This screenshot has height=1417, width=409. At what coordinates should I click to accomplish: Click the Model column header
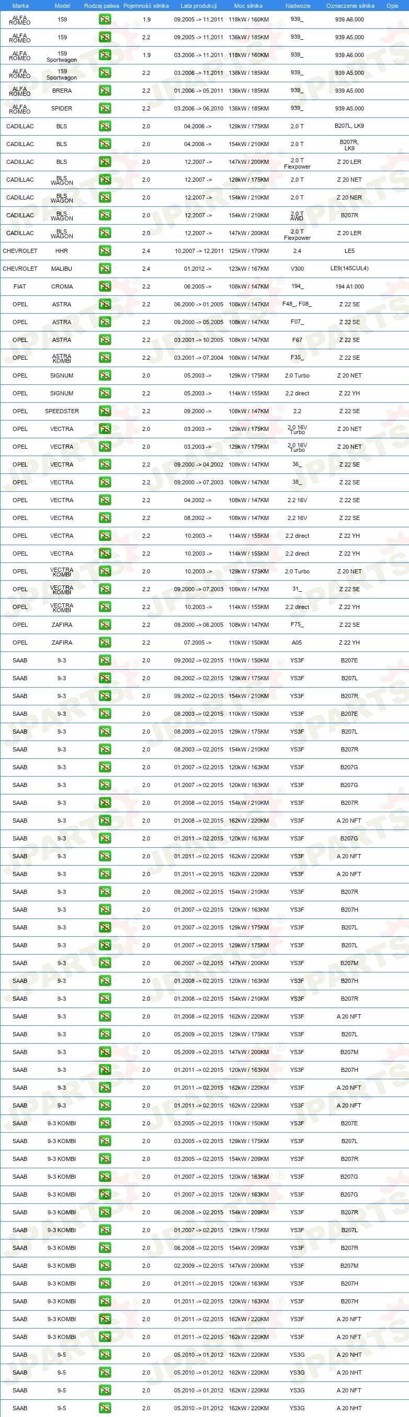click(x=62, y=6)
